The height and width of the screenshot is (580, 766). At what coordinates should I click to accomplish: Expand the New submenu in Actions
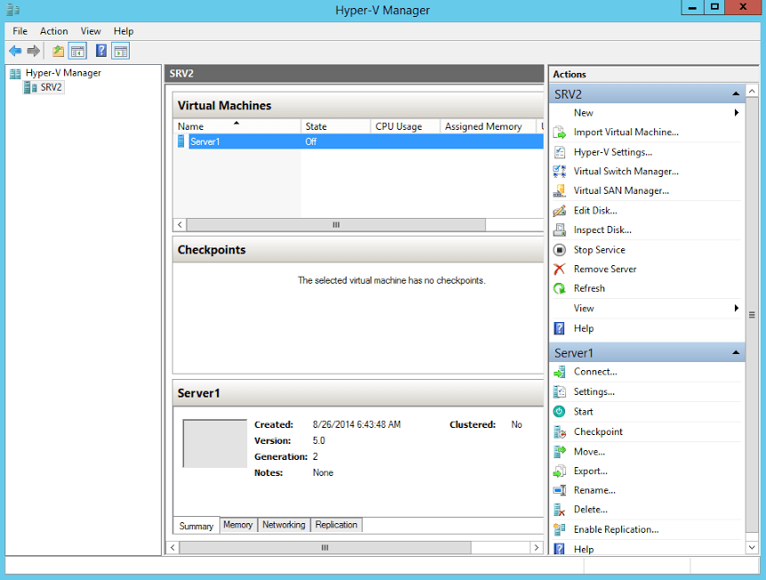[736, 113]
